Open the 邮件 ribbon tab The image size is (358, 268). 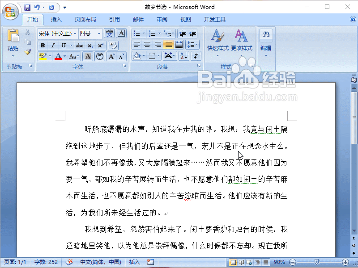(138, 19)
